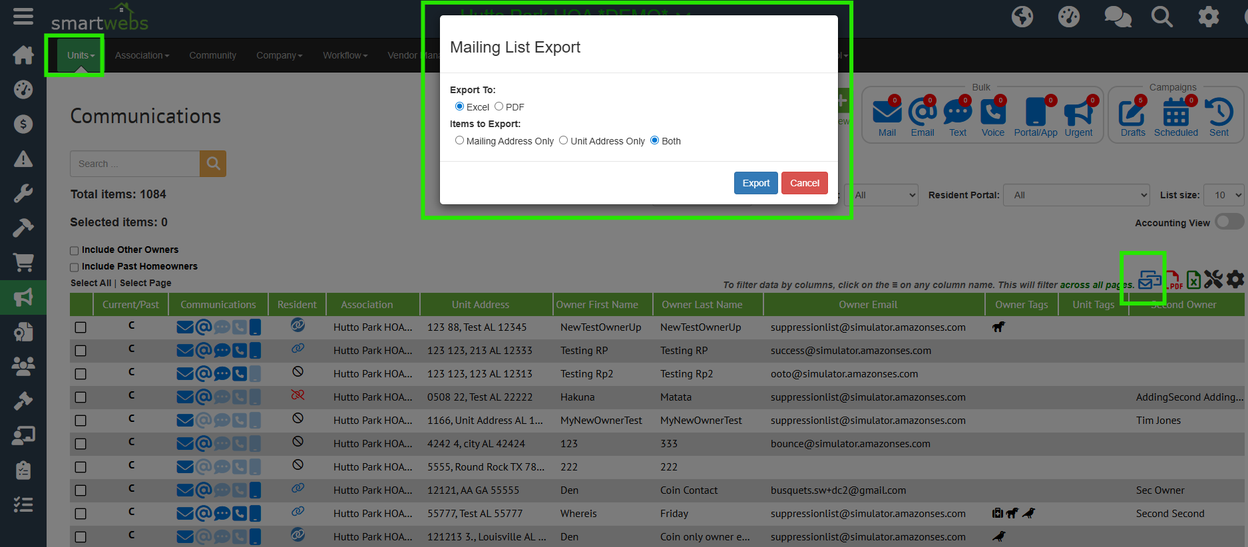Open the Resident Portal dropdown
Viewport: 1248px width, 547px height.
pyautogui.click(x=1076, y=195)
